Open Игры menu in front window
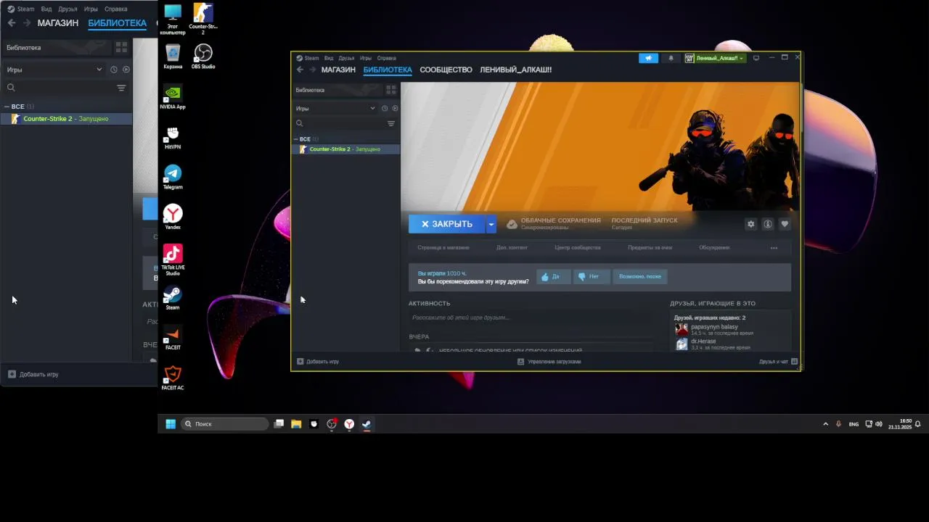 366,58
